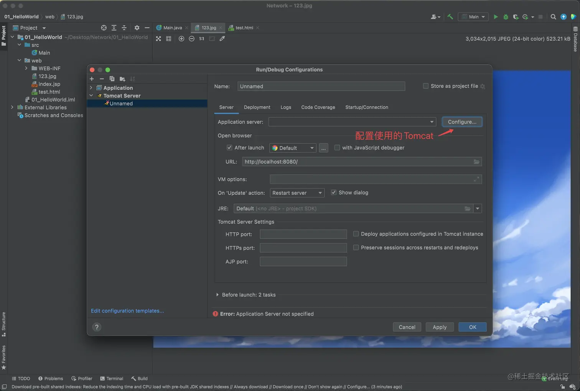
Task: Click the HTTP port input field
Action: click(x=303, y=234)
